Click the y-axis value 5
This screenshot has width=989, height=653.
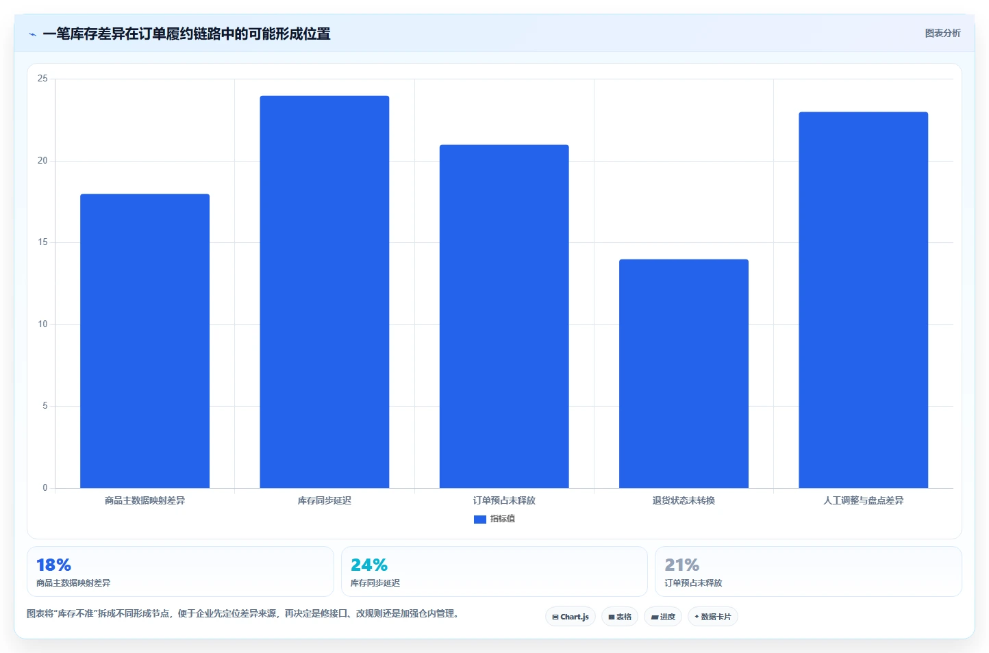pyautogui.click(x=45, y=406)
